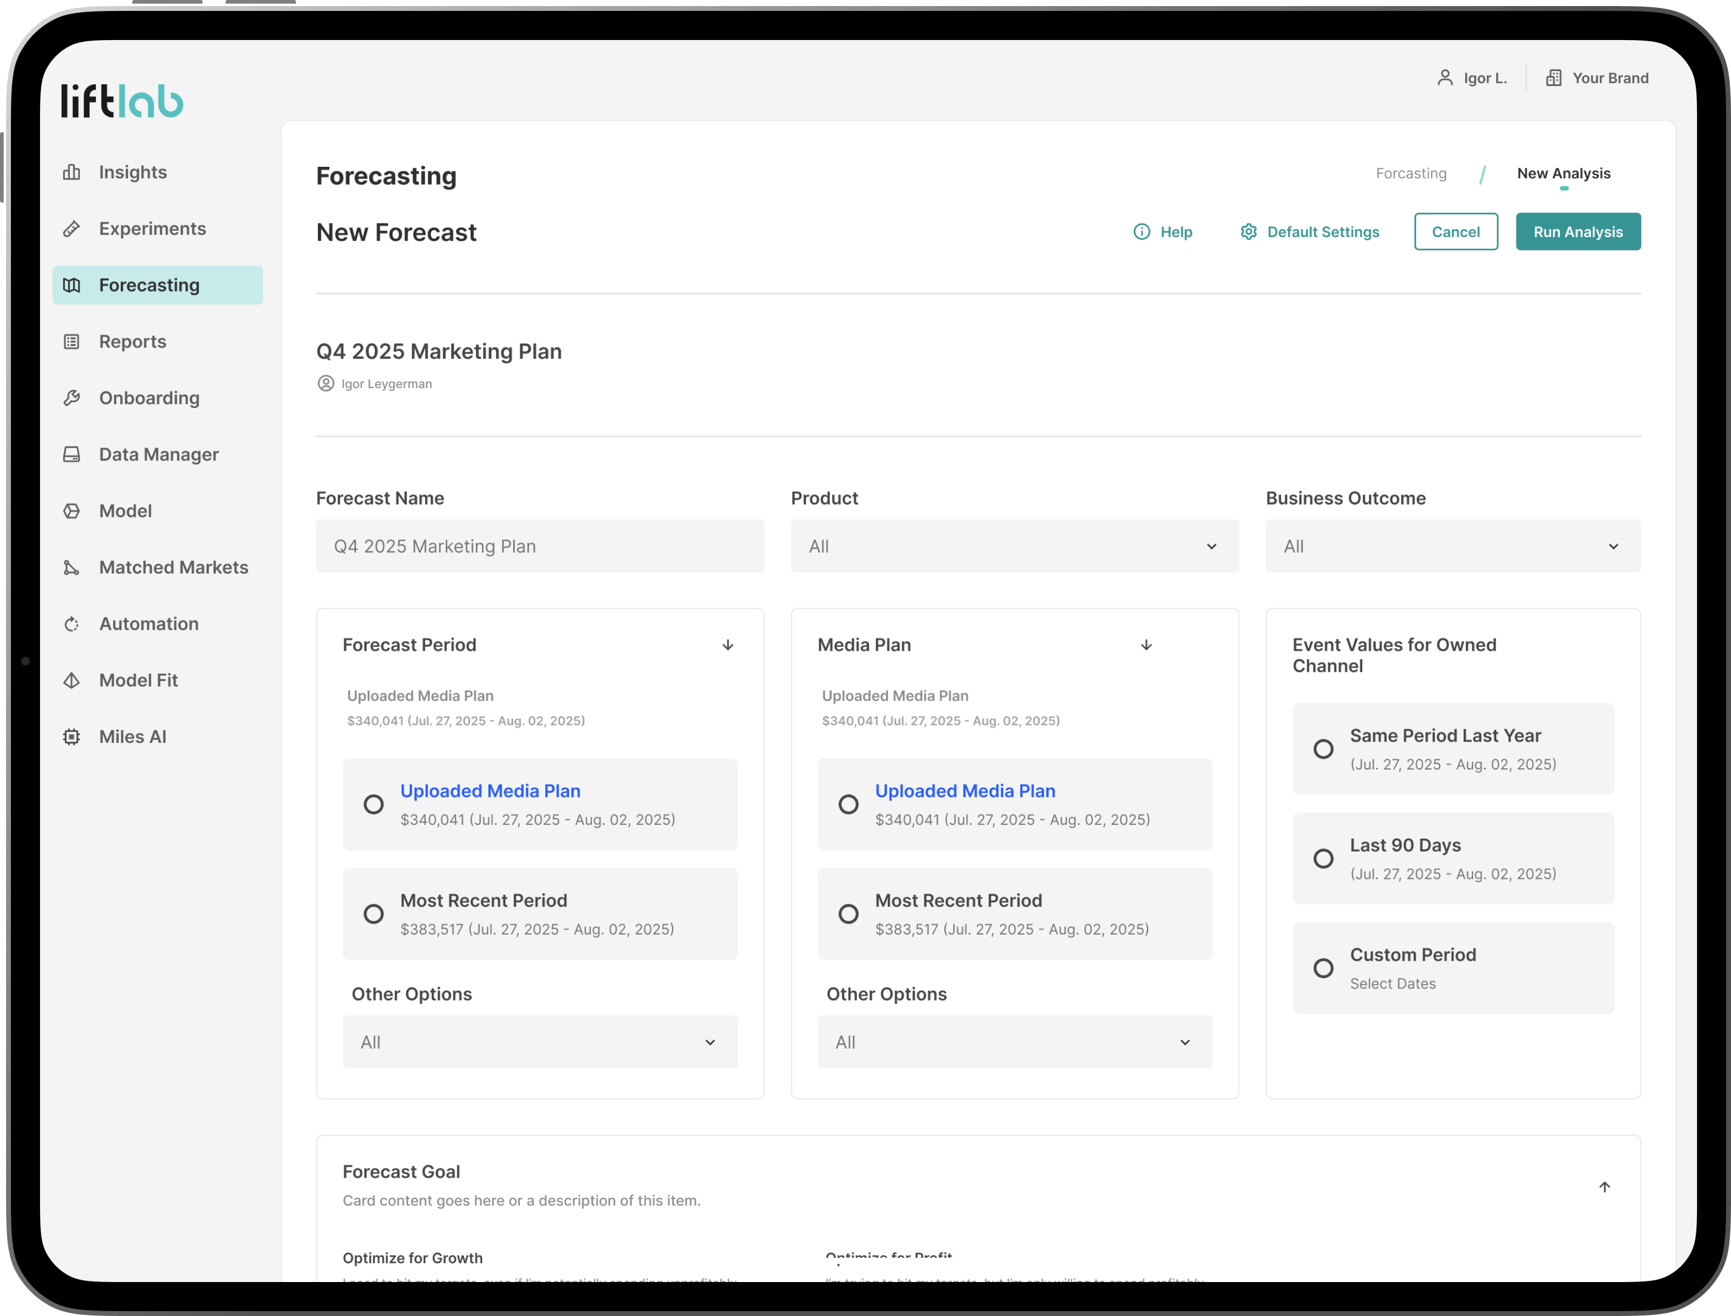Click the Experiments ruler icon in sidebar

coord(72,229)
